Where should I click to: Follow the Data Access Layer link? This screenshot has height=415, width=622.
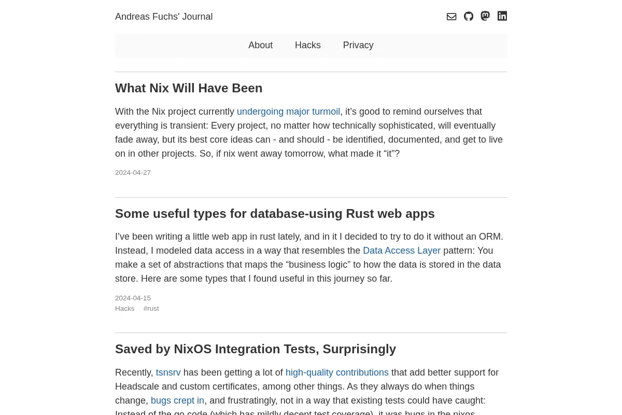coord(402,251)
